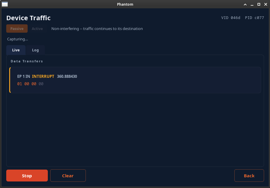Viewport: 270px width, 188px height.
Task: Click the Capturing... status text
Action: pos(18,39)
